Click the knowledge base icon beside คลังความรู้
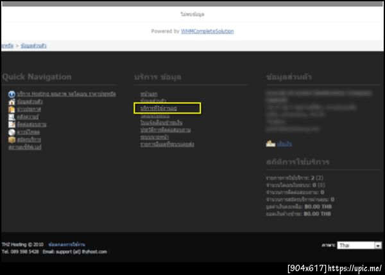This screenshot has width=385, height=275. pyautogui.click(x=12, y=117)
